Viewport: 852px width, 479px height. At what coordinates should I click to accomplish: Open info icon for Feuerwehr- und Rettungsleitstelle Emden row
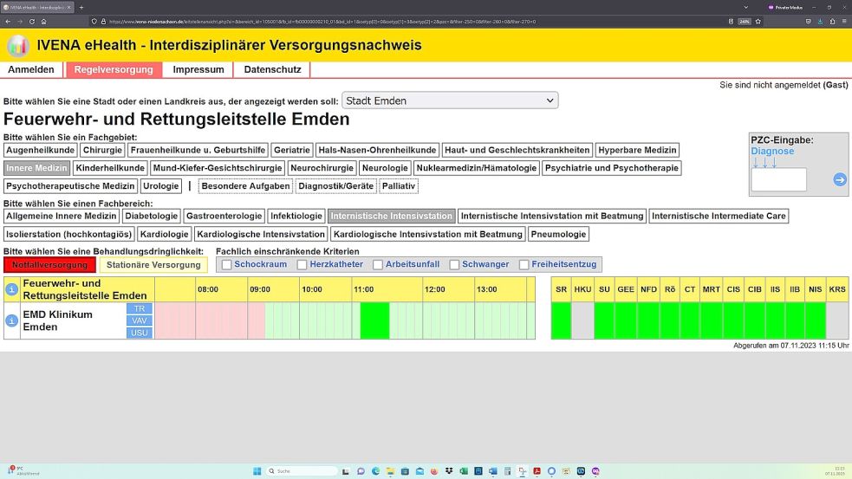[x=11, y=289]
